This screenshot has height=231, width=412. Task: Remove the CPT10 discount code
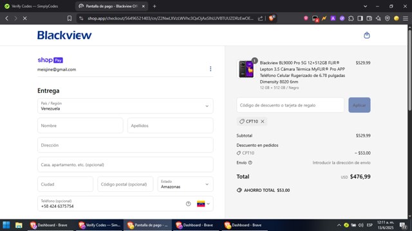(x=263, y=121)
